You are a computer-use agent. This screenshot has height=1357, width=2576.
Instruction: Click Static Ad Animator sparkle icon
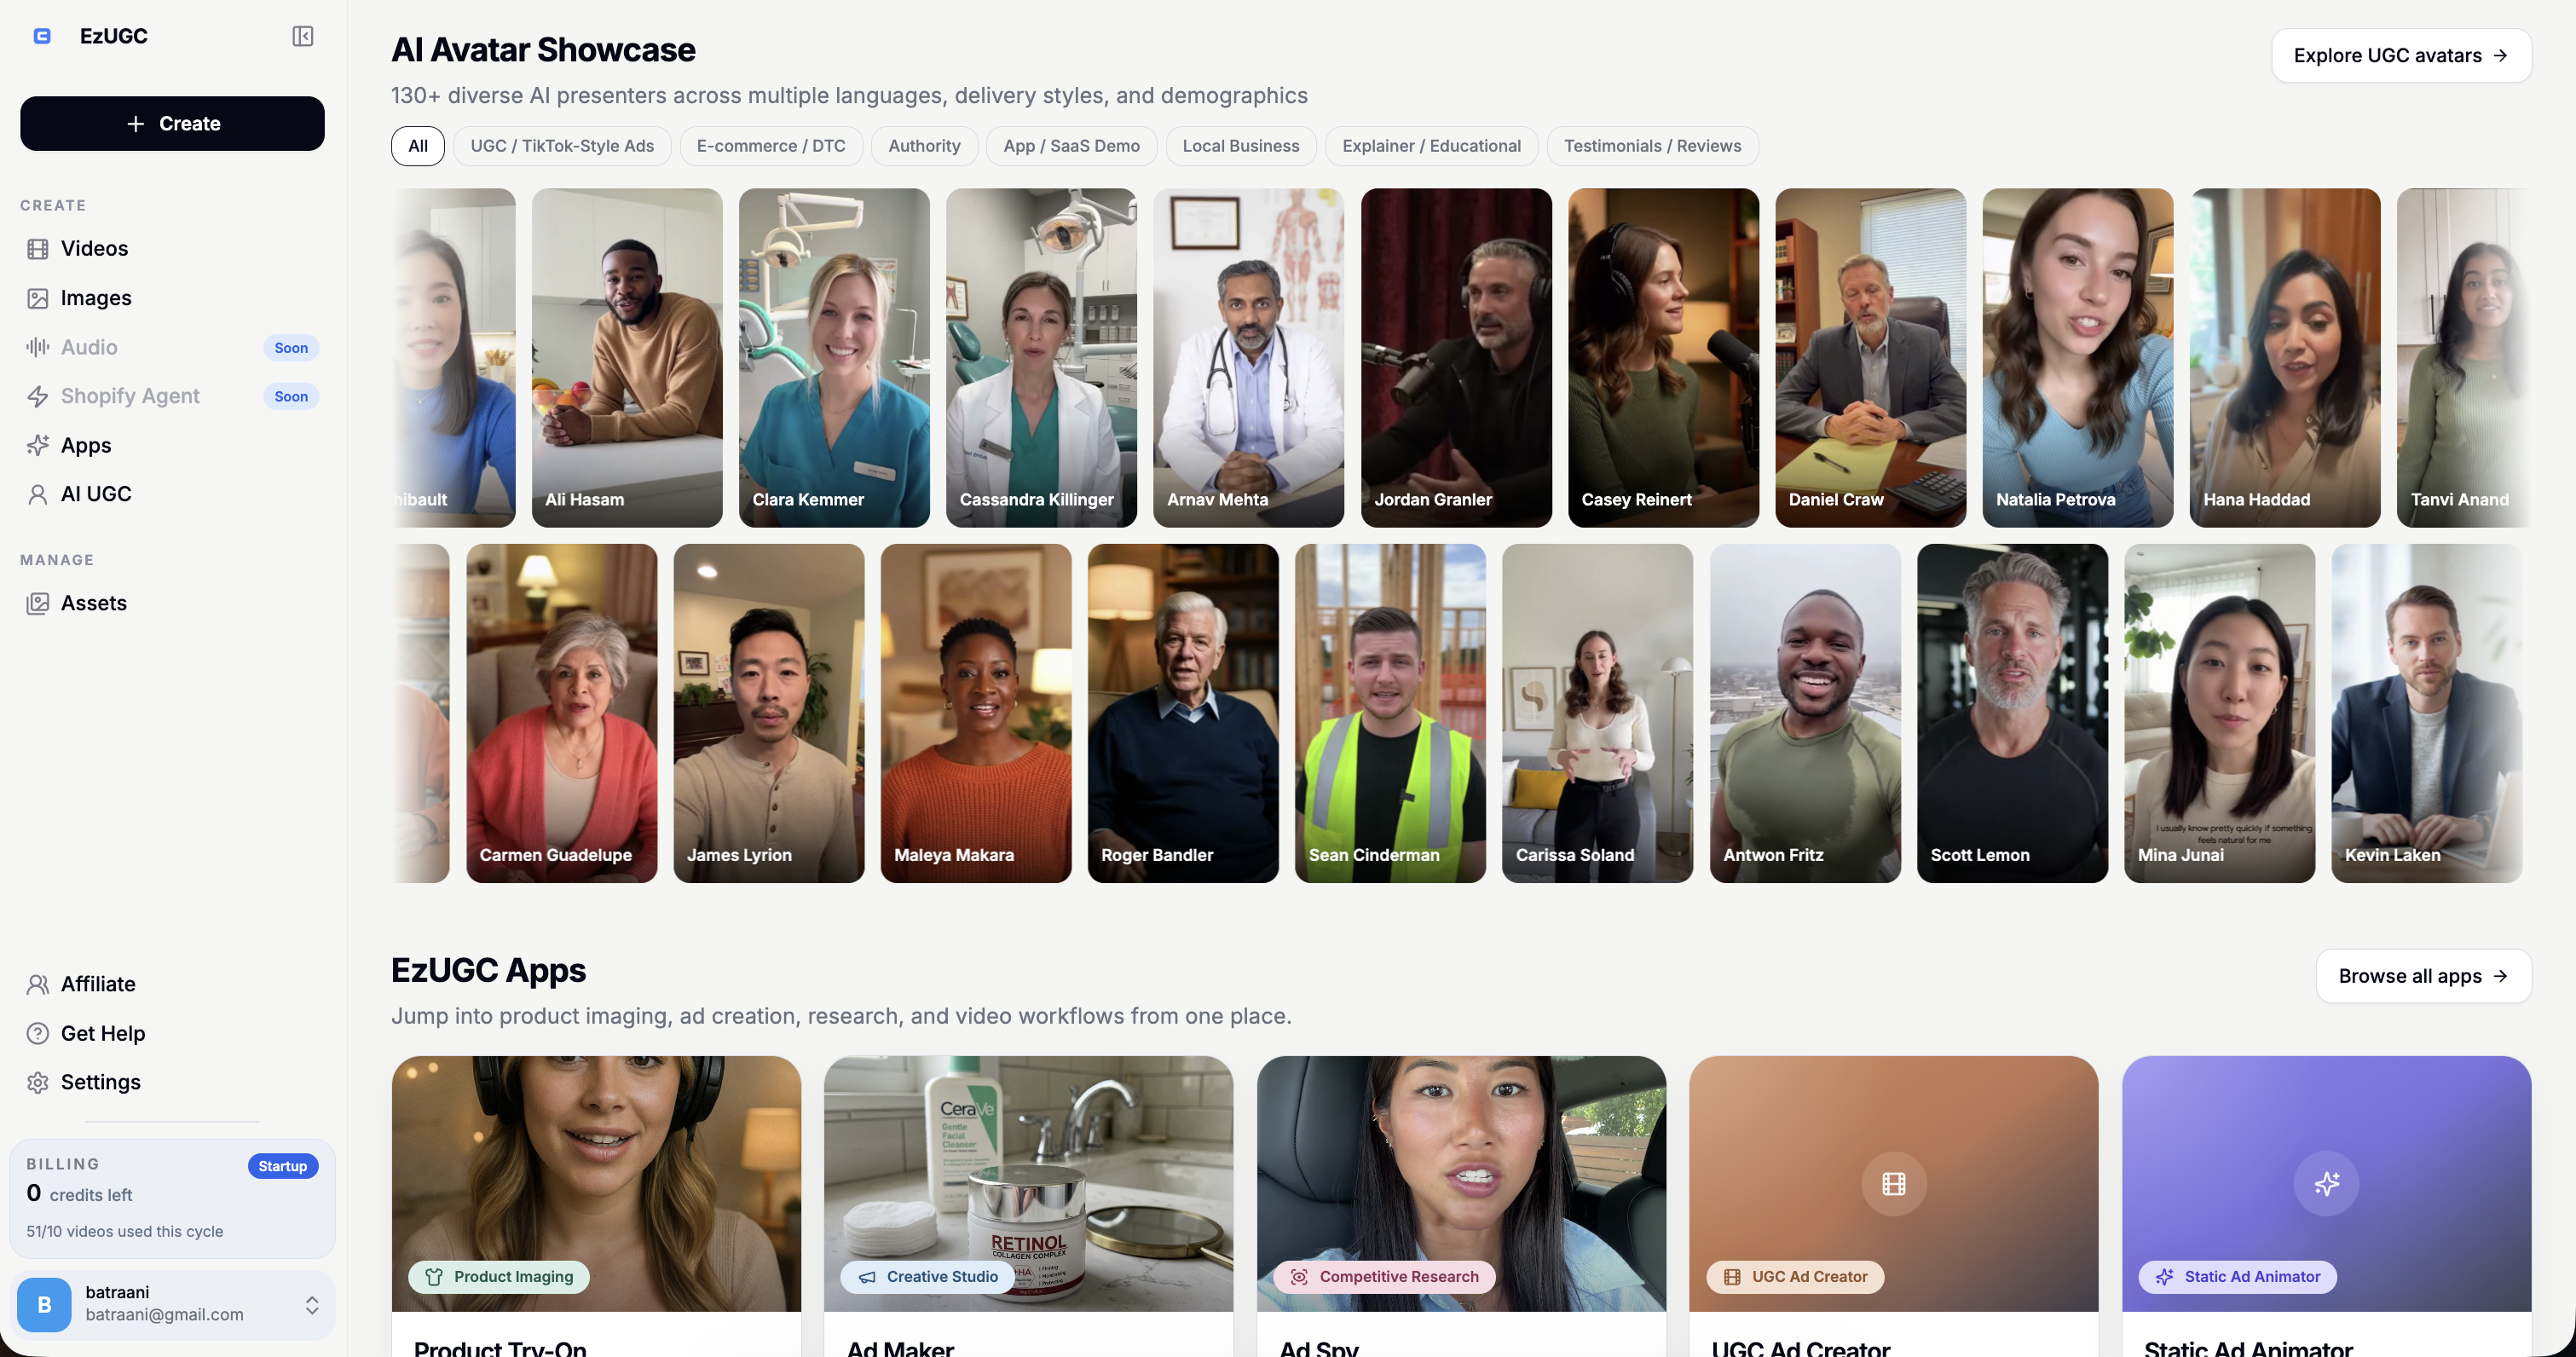tap(2325, 1184)
